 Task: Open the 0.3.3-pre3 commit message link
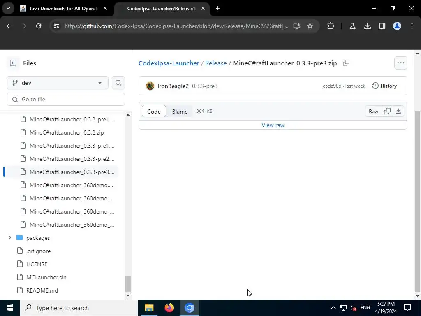pos(205,86)
